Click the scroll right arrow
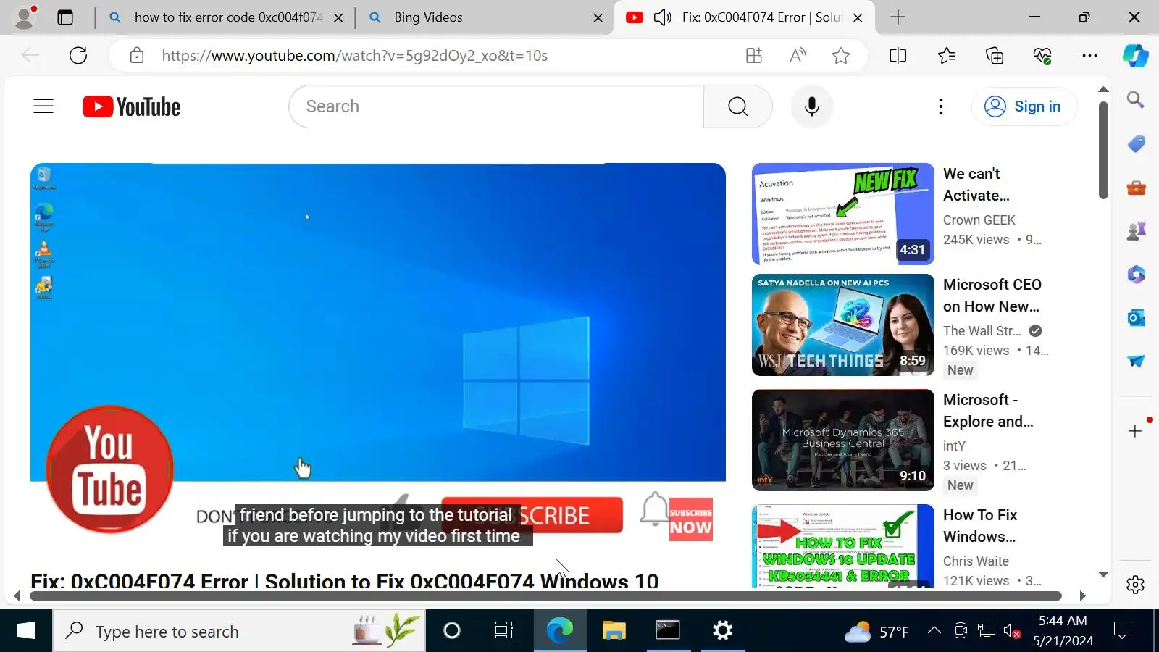Image resolution: width=1159 pixels, height=652 pixels. [x=1083, y=596]
